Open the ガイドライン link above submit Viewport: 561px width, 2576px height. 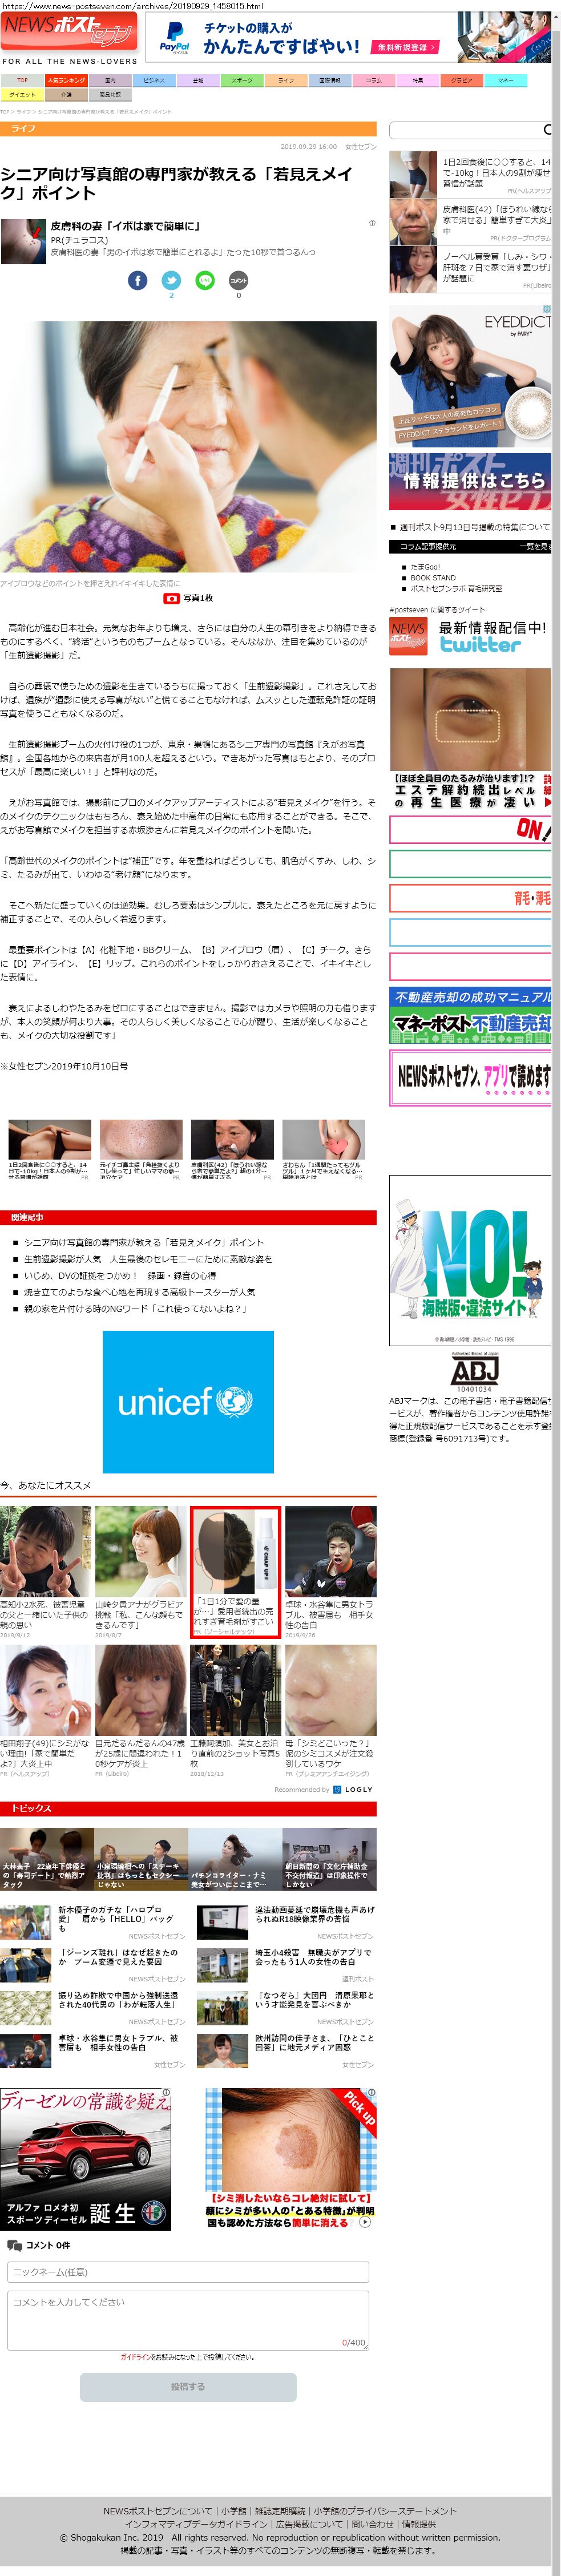point(135,2357)
